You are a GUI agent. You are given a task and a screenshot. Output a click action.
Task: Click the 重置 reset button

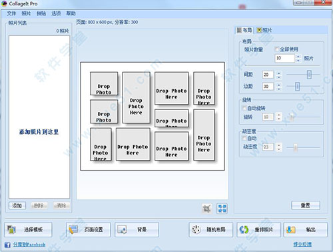[x=306, y=205]
